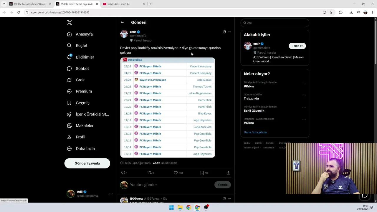
Task: Open emir's avatar in Alakalı kişiler
Action: (248, 46)
